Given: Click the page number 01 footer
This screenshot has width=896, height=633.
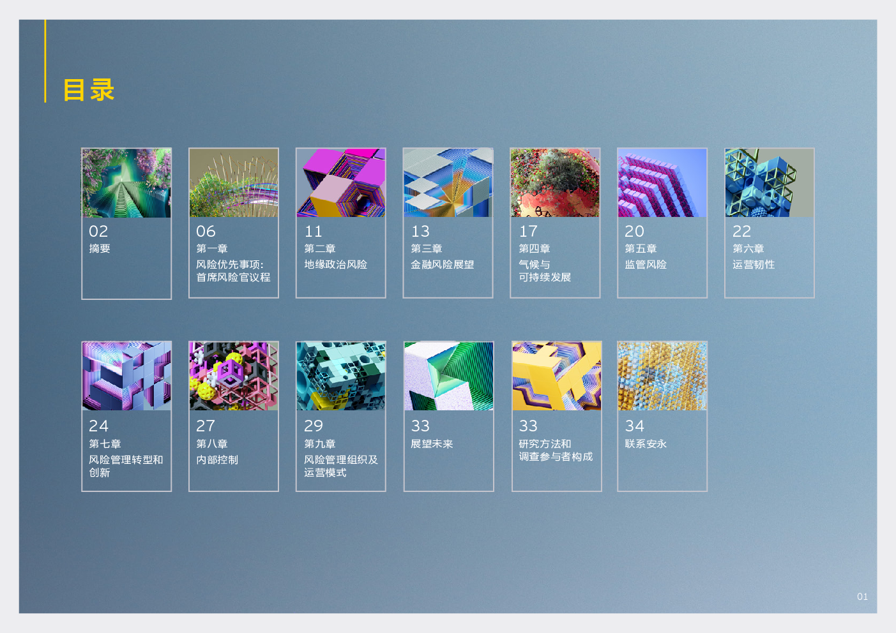Looking at the screenshot, I should point(862,597).
